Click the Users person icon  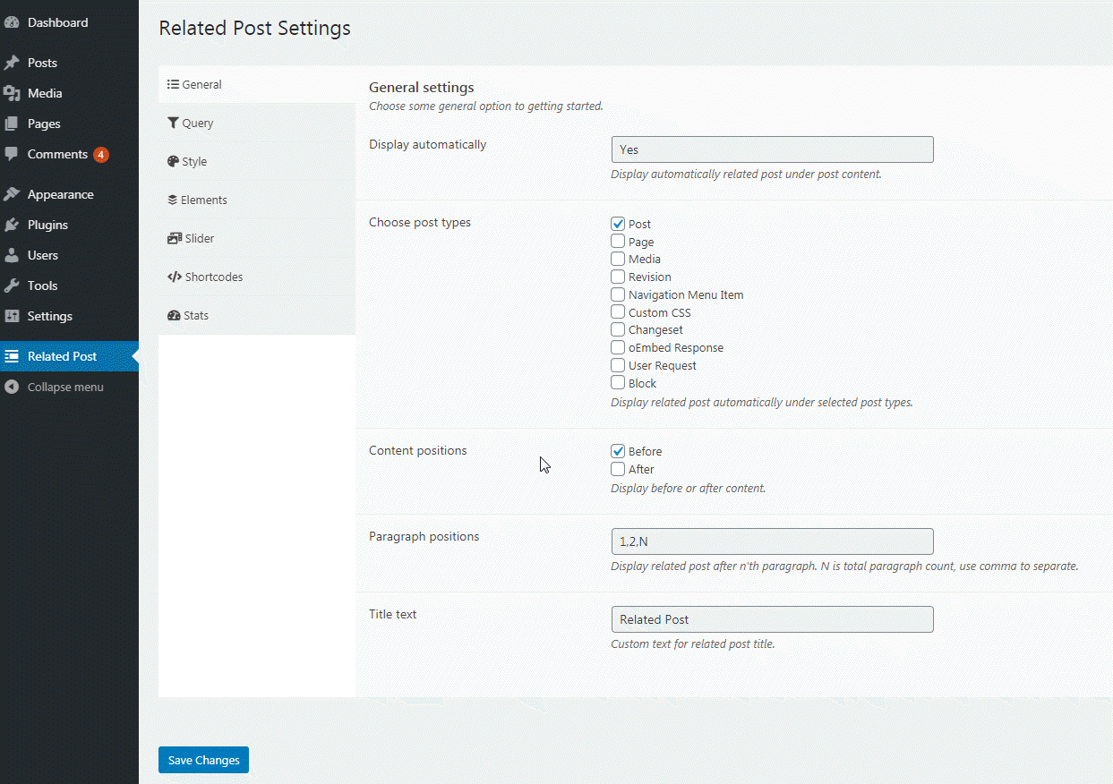pyautogui.click(x=12, y=255)
